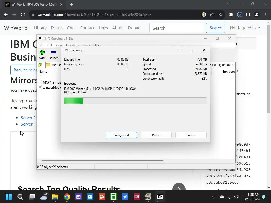The image size is (271, 203).
Task: Sort by Name column header in 7-Zip
Action: [43, 71]
